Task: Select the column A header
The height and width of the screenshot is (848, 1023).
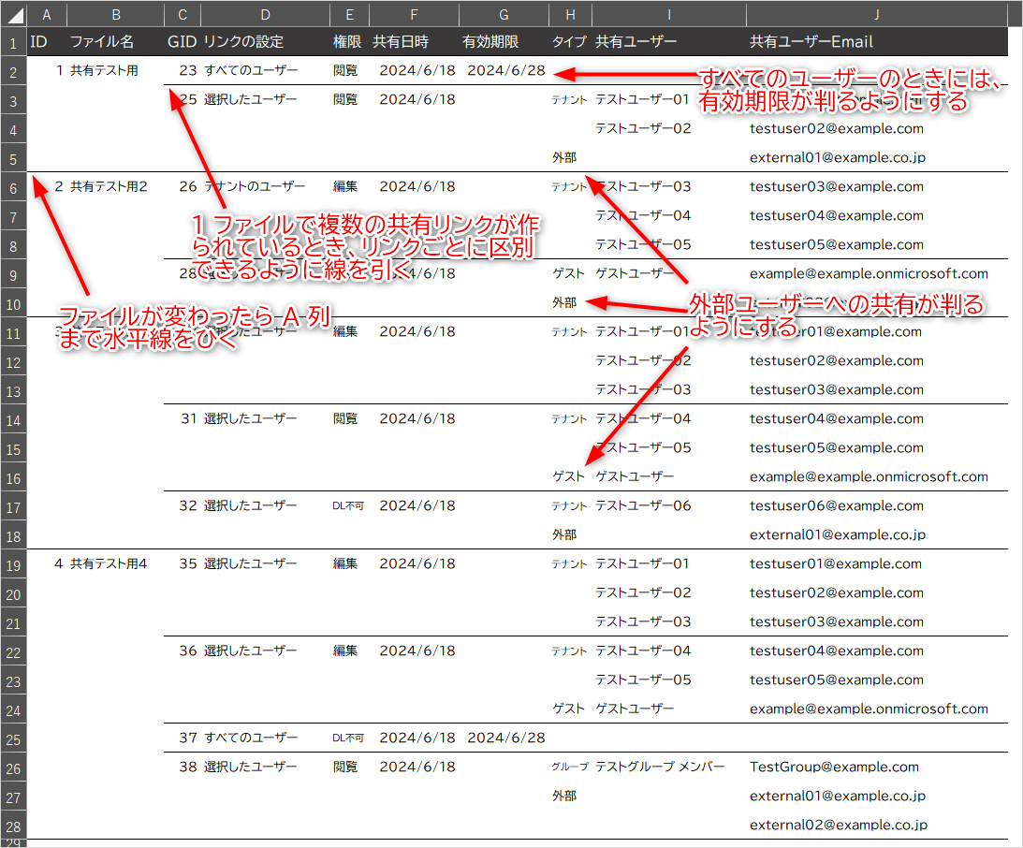Action: click(x=47, y=15)
